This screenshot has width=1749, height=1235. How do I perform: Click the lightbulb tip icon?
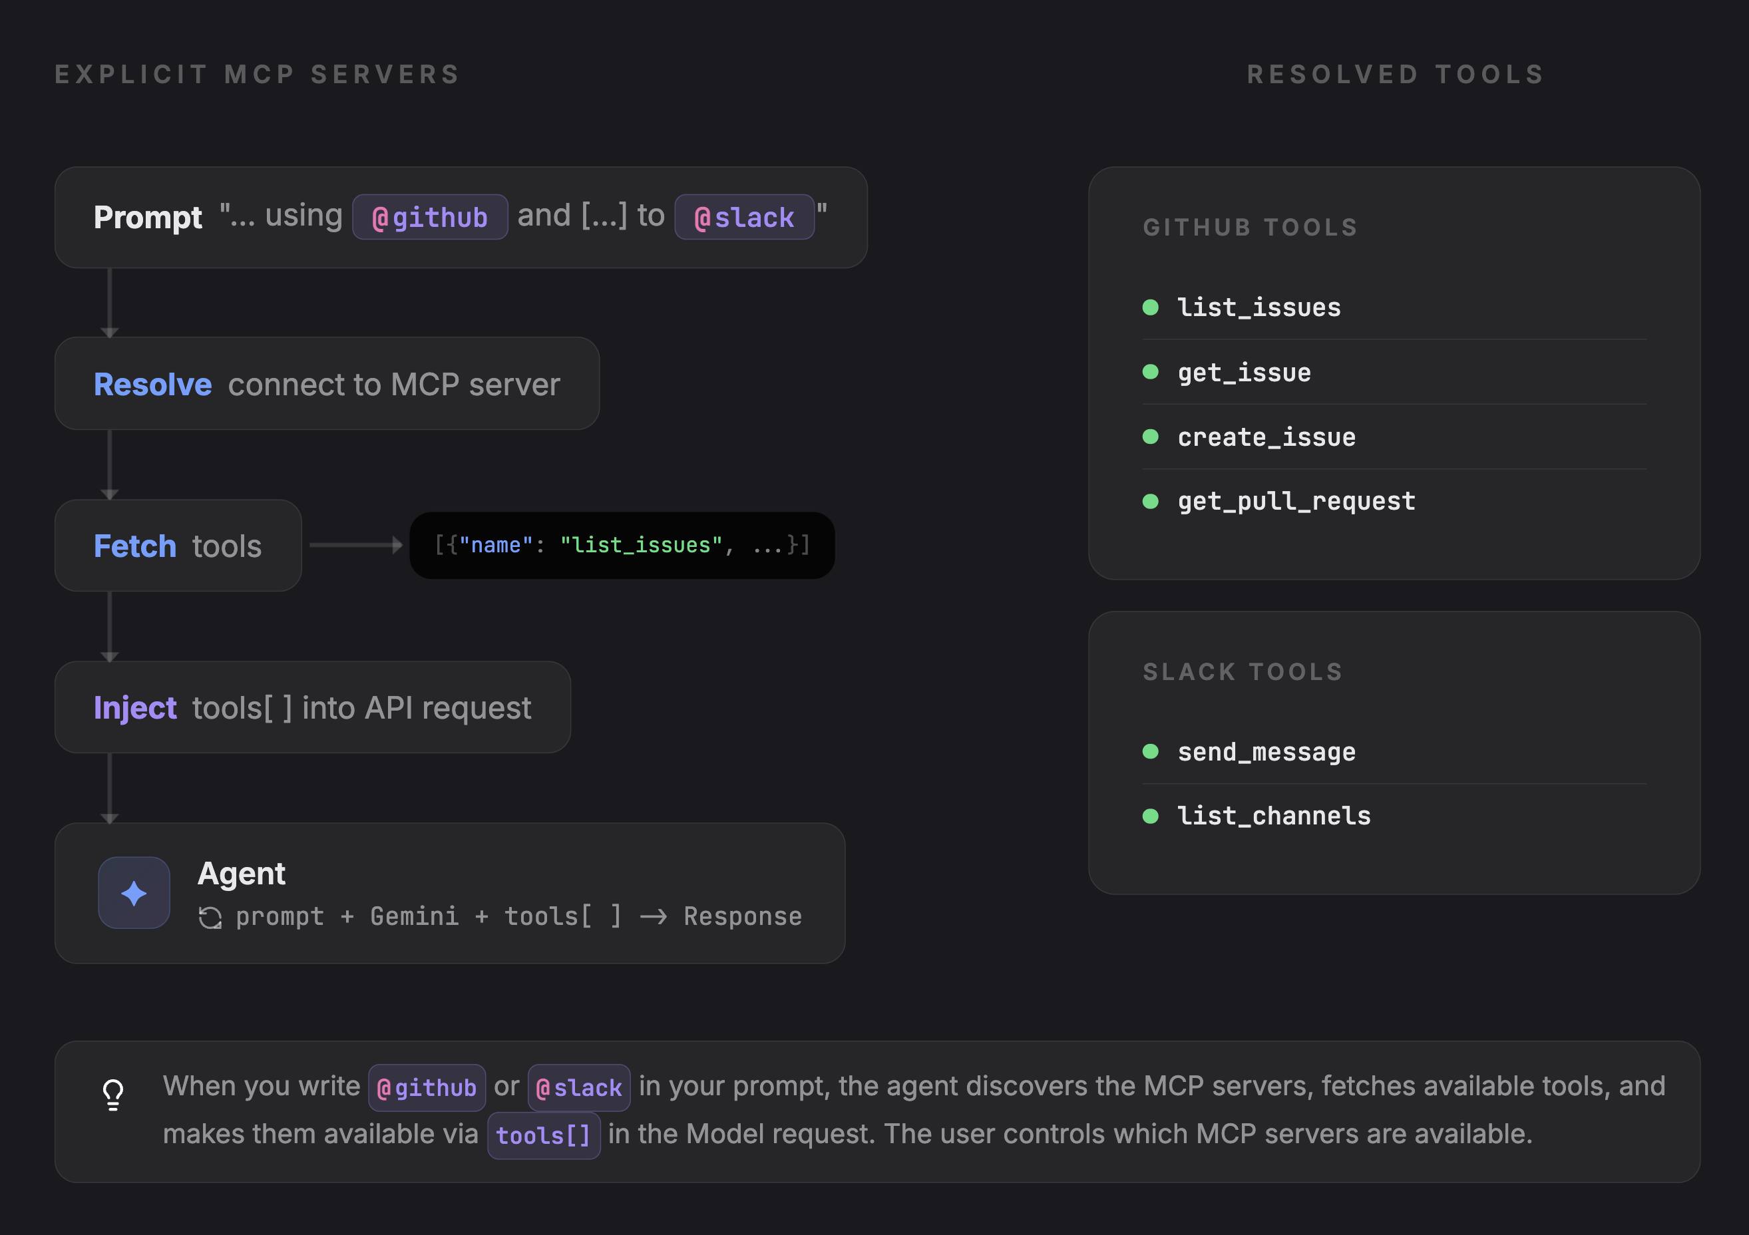pos(112,1095)
